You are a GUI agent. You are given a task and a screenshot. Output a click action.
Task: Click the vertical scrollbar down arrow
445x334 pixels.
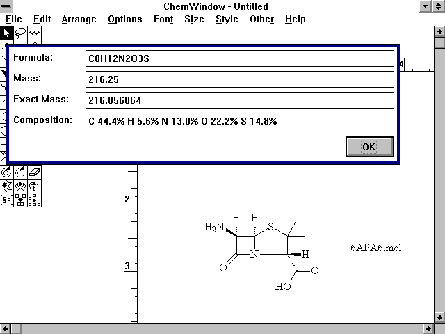tap(439, 316)
